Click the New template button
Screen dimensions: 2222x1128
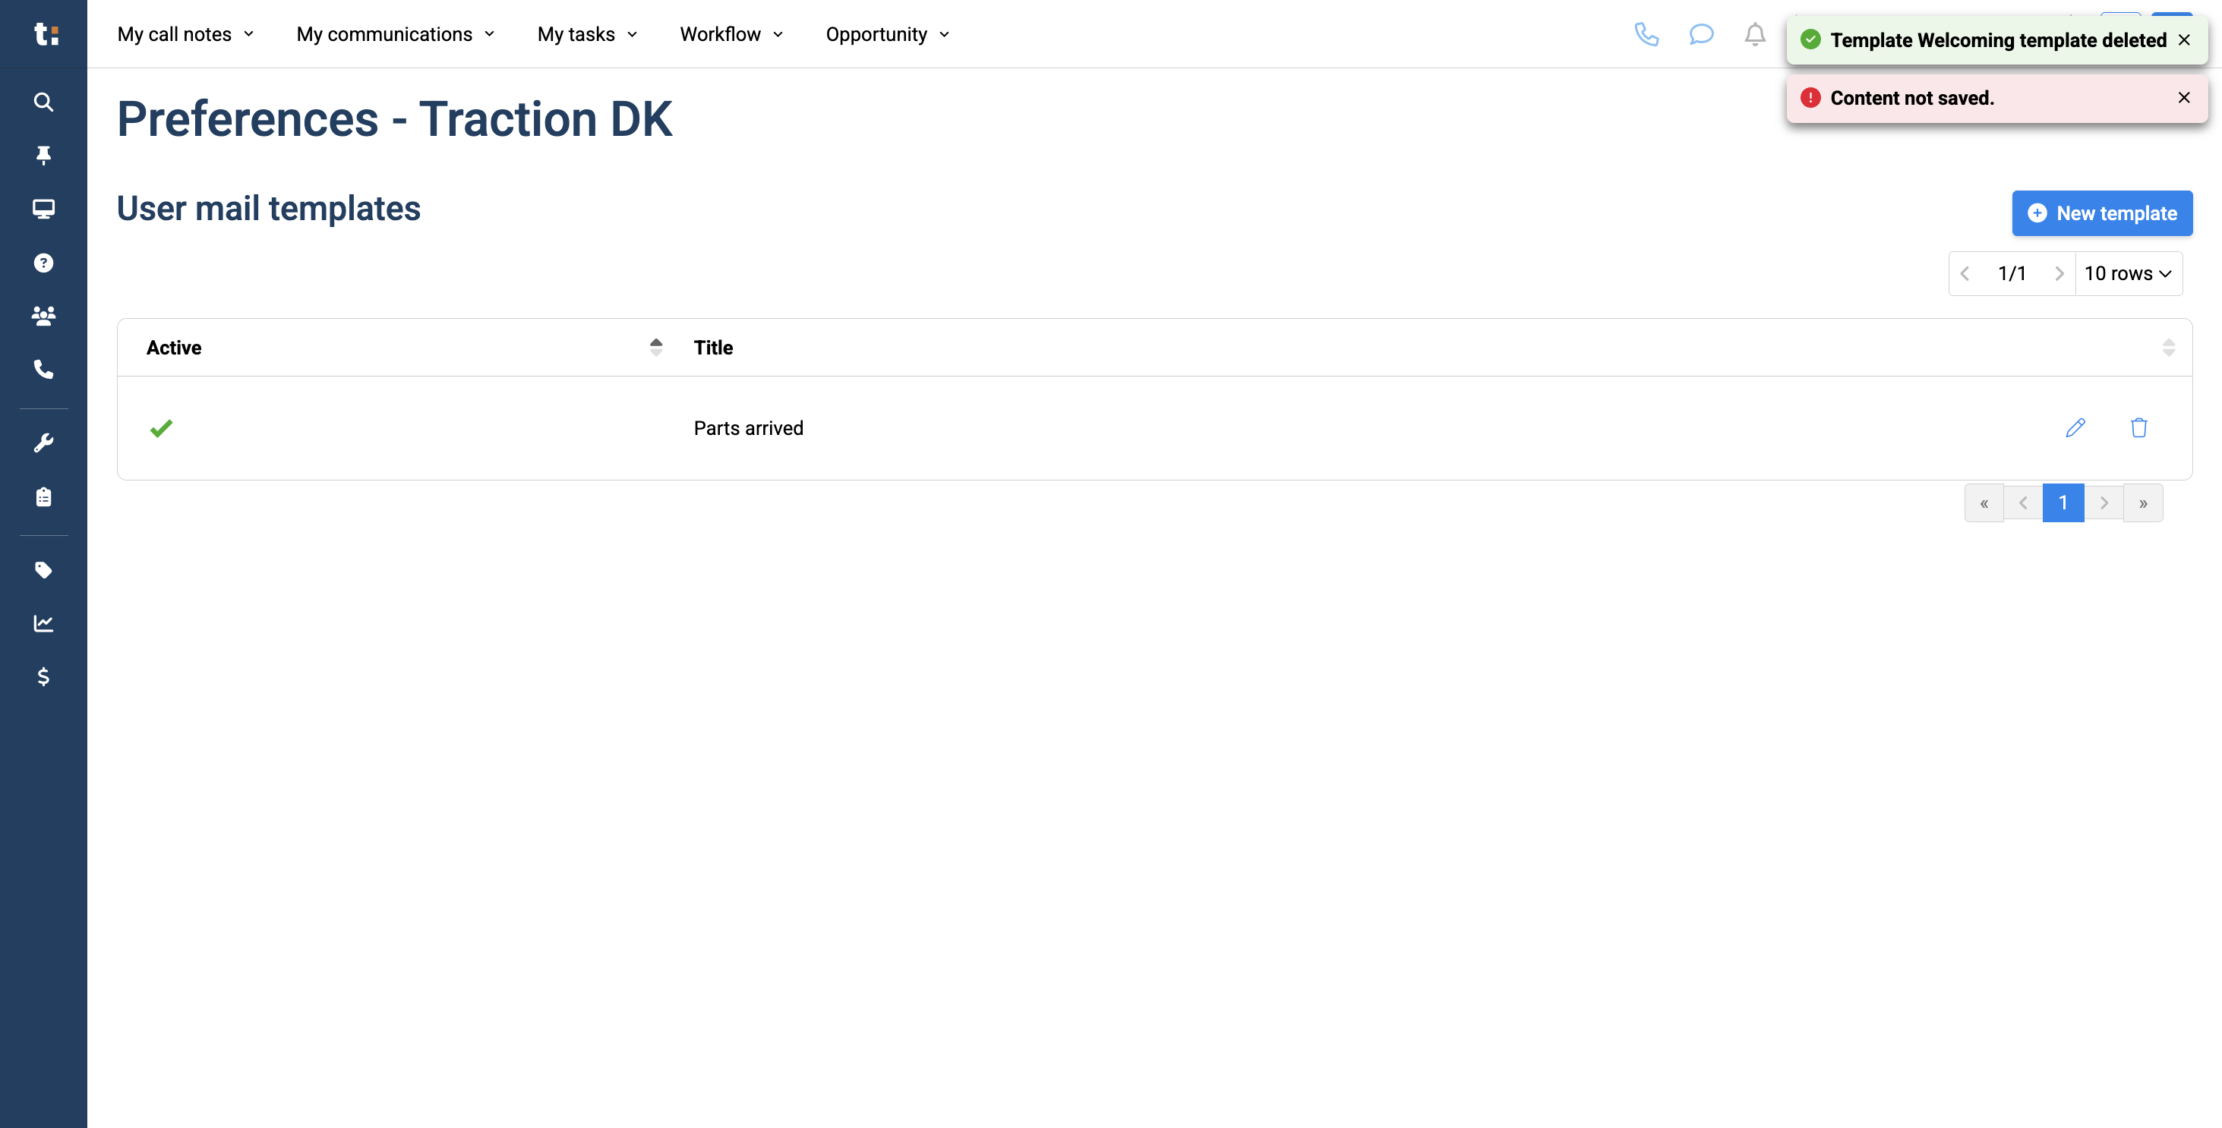[x=2101, y=213]
